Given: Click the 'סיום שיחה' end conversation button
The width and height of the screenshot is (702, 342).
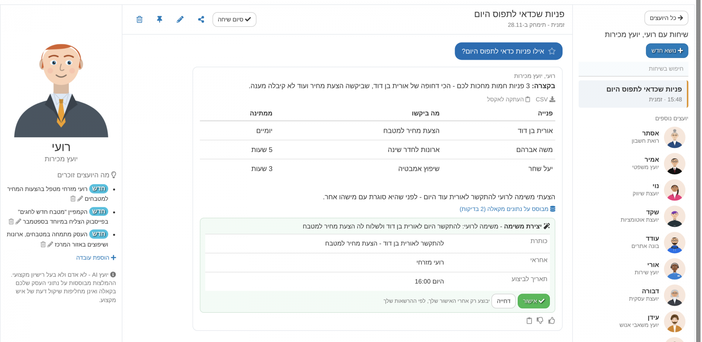Looking at the screenshot, I should click(x=234, y=19).
